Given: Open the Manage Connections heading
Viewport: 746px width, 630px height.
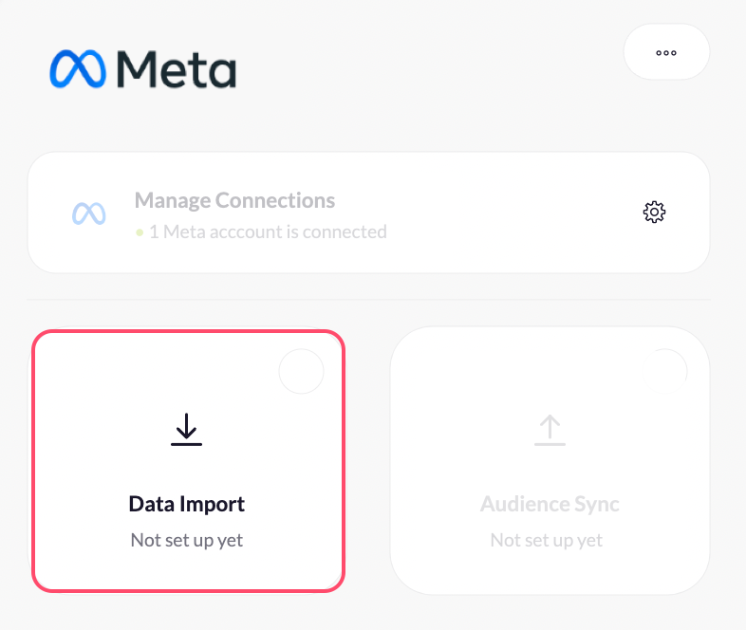Looking at the screenshot, I should tap(234, 200).
